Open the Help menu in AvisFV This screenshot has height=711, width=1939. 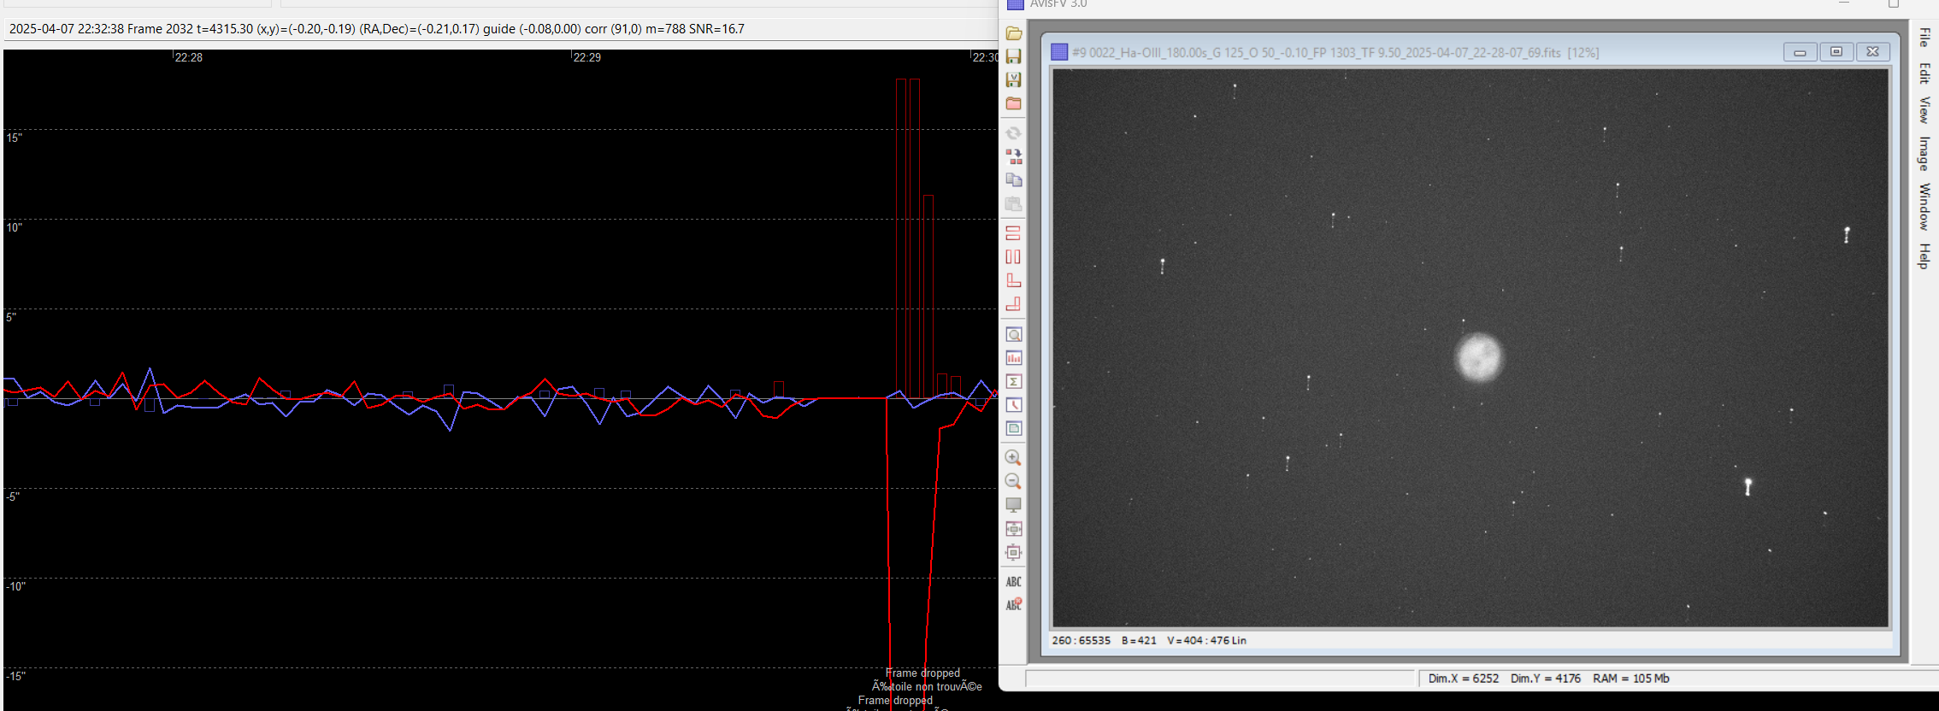(1924, 256)
